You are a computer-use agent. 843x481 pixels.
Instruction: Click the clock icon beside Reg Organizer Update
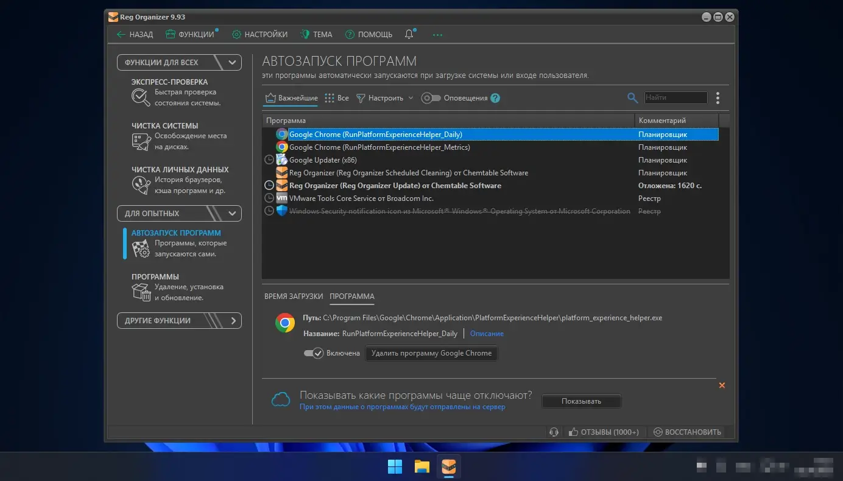(269, 186)
